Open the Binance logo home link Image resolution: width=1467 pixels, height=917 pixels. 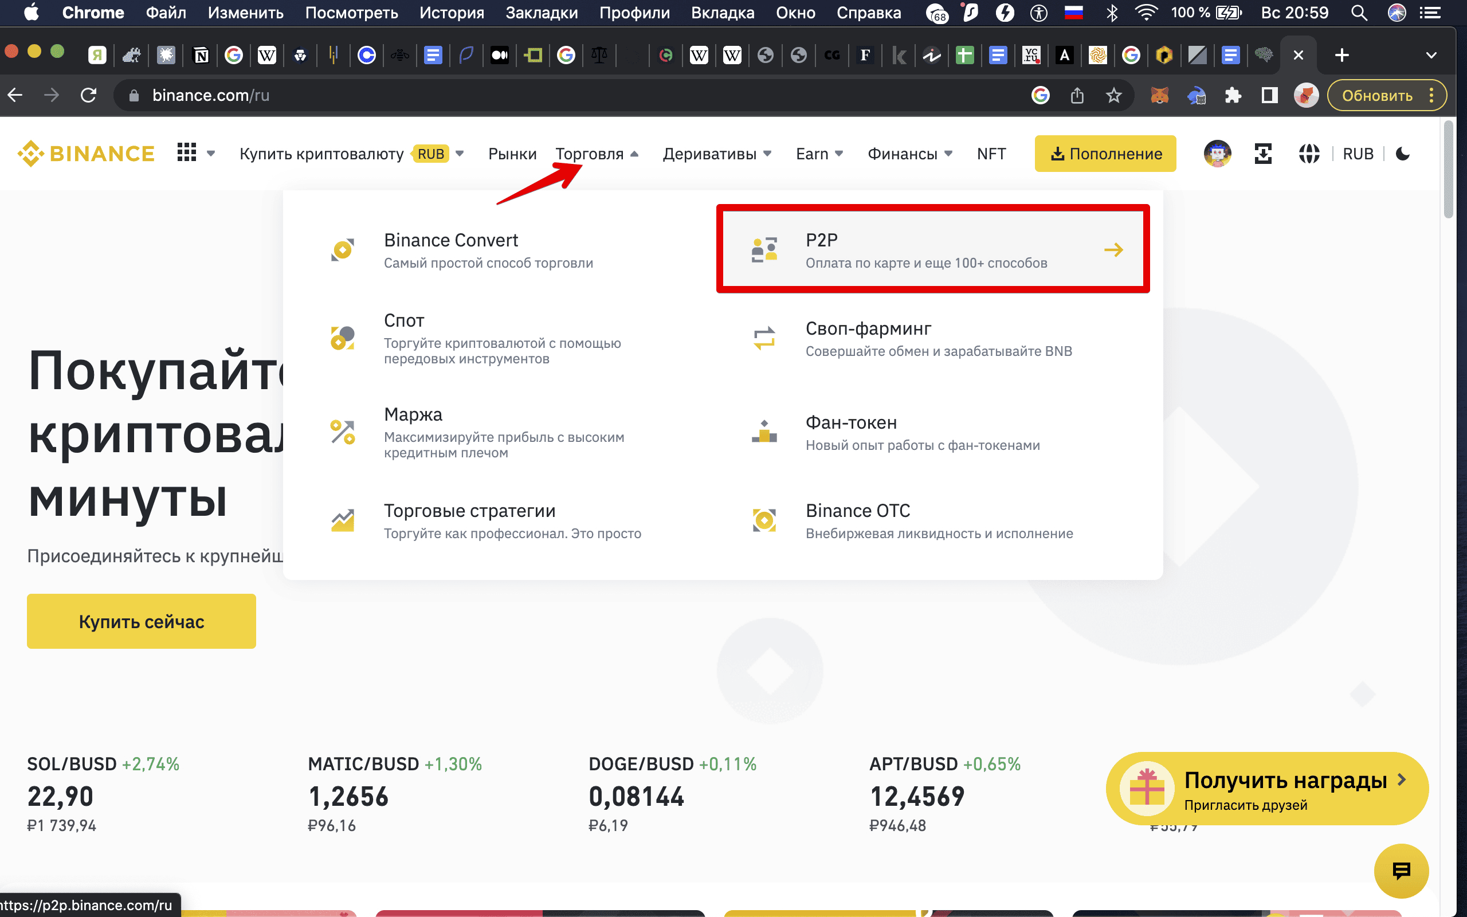pyautogui.click(x=86, y=154)
